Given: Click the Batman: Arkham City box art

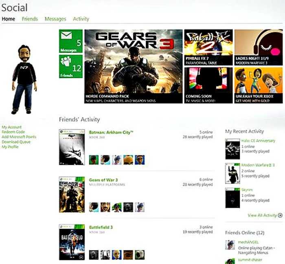Looking at the screenshot, I should 72,147.
